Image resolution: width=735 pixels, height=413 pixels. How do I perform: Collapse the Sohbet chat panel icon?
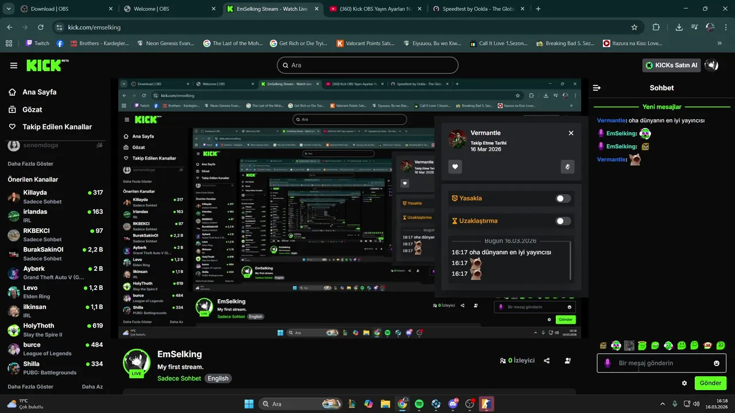(597, 88)
